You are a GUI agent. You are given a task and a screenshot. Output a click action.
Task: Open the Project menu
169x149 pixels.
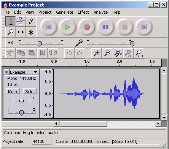coord(45,12)
